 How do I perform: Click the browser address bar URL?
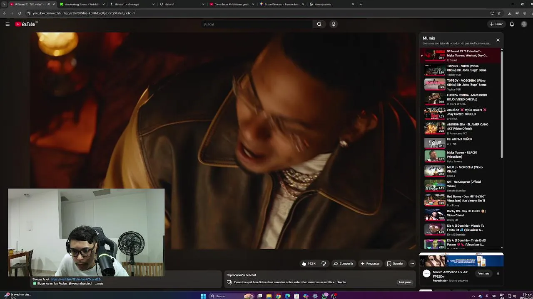pyautogui.click(x=83, y=13)
